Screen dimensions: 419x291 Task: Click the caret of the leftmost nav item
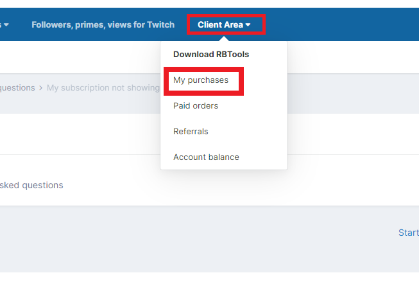click(x=6, y=25)
